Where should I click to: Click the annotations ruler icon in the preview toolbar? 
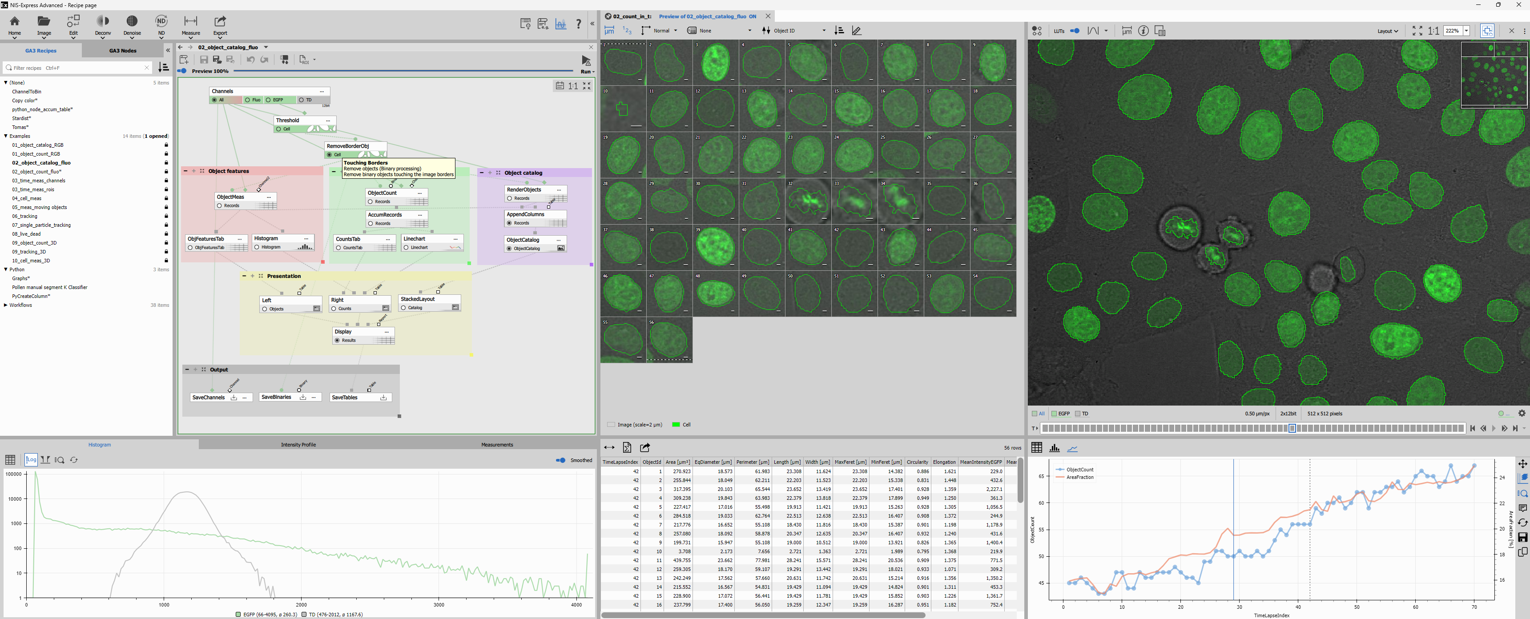click(x=857, y=30)
